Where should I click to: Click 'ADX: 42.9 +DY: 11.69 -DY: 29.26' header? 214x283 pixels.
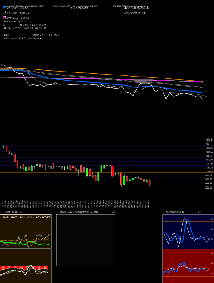pos(26,217)
